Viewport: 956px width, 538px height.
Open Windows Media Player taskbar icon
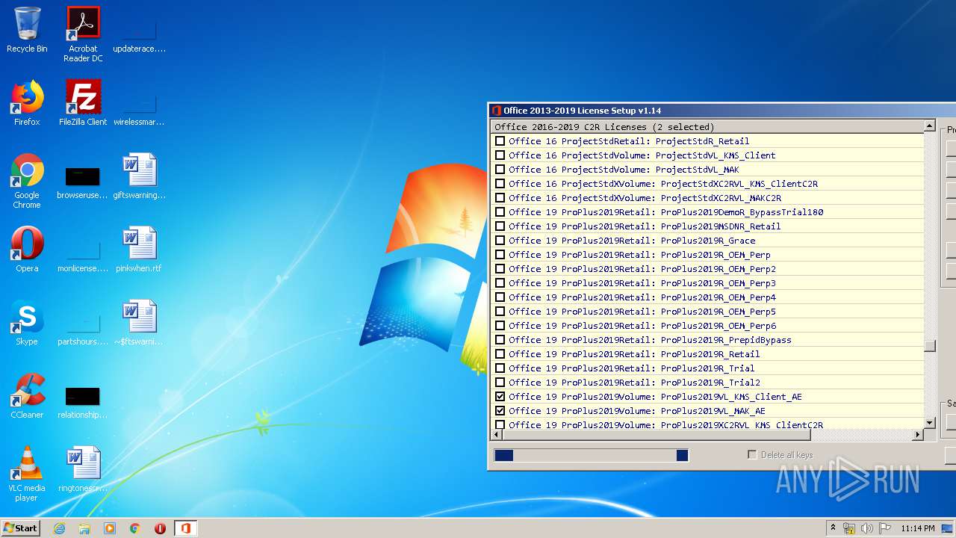[x=110, y=528]
